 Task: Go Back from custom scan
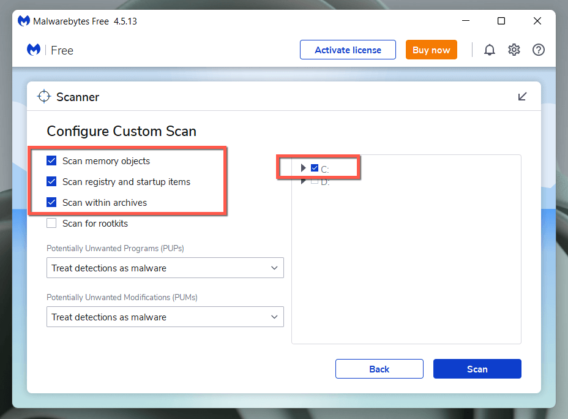pos(379,369)
